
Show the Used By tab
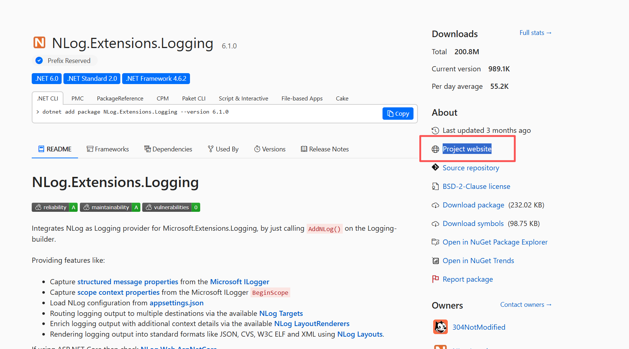[223, 149]
